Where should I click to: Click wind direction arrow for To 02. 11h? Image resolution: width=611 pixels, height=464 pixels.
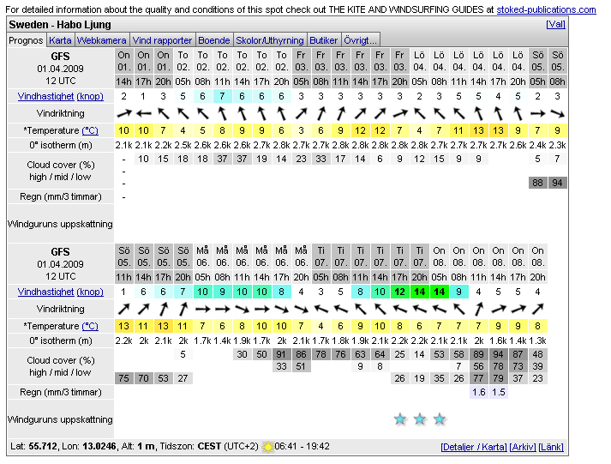[222, 113]
